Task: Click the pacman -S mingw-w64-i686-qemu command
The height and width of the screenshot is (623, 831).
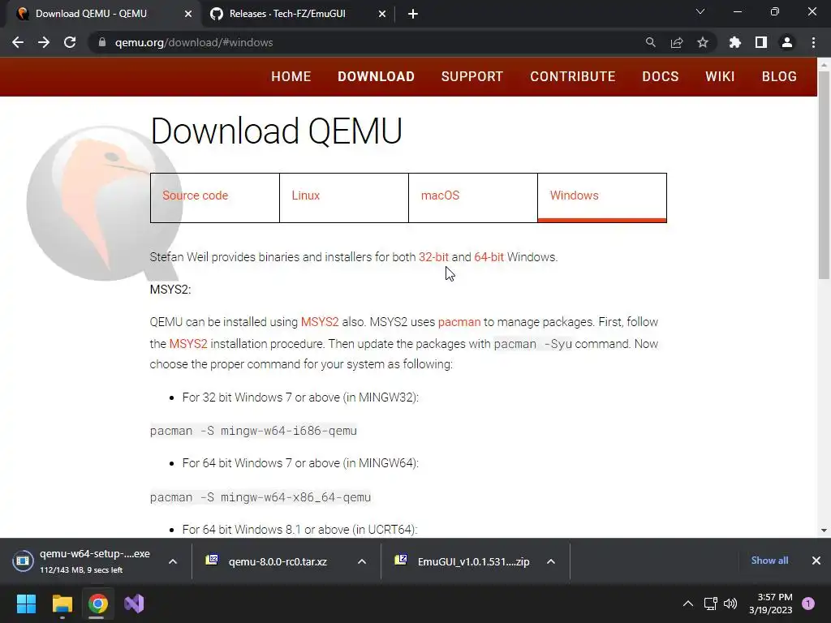Action: click(253, 431)
